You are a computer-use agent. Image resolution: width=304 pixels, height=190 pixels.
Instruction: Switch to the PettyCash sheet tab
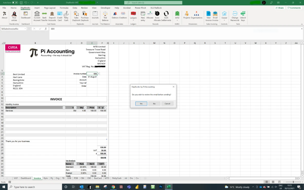pos(117,178)
